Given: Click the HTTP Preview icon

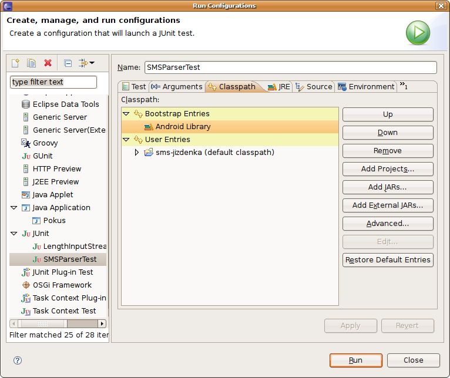Looking at the screenshot, I should click(x=26, y=168).
